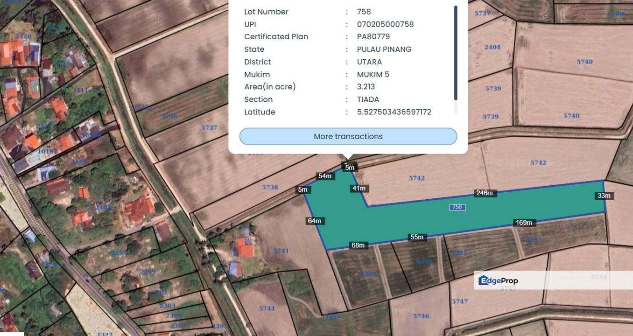This screenshot has height=336, width=633.
Task: Select lot 5741 on the map
Action: coord(281,251)
